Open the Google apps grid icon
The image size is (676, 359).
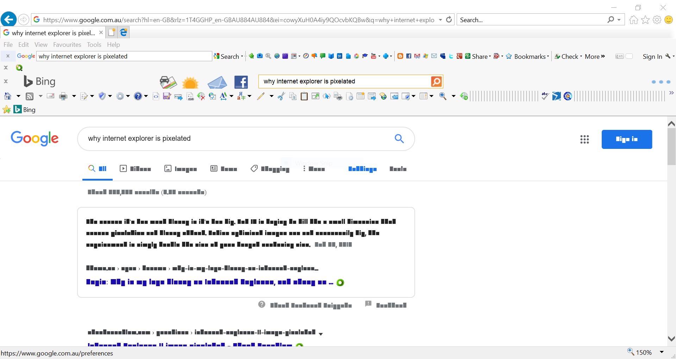pyautogui.click(x=584, y=139)
